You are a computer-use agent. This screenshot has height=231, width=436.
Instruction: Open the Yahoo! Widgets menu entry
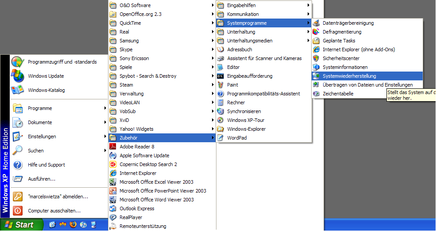(x=162, y=129)
